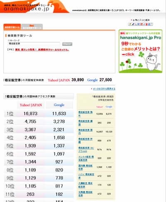This screenshot has width=166, height=202.
Task: Click the blue pencil bookmark icon
Action: point(144,24)
